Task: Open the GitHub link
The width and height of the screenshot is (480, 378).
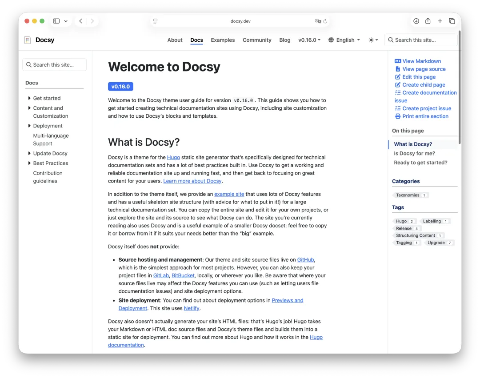Action: (305, 260)
